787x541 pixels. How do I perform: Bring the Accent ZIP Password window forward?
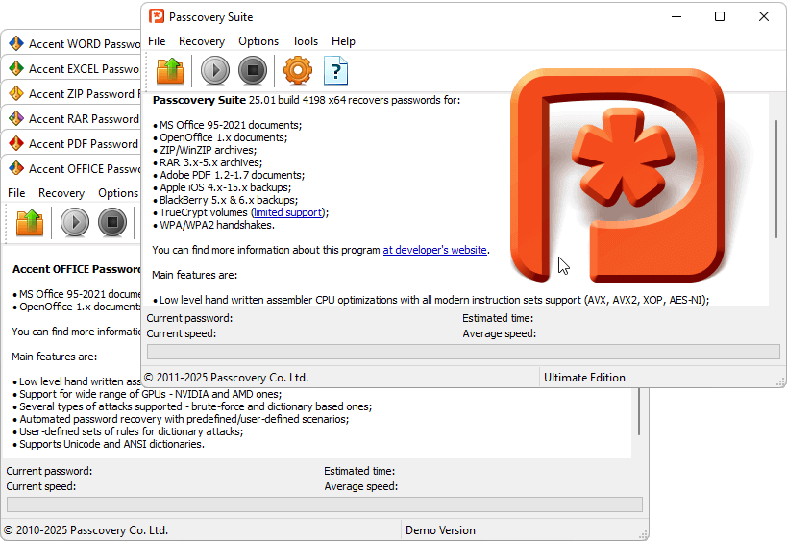[x=82, y=94]
